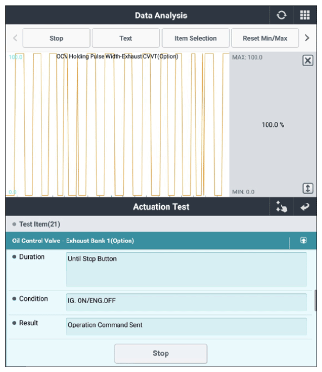The width and height of the screenshot is (322, 372).
Task: Click the scrollbar beside the Condition field
Action: 315,300
